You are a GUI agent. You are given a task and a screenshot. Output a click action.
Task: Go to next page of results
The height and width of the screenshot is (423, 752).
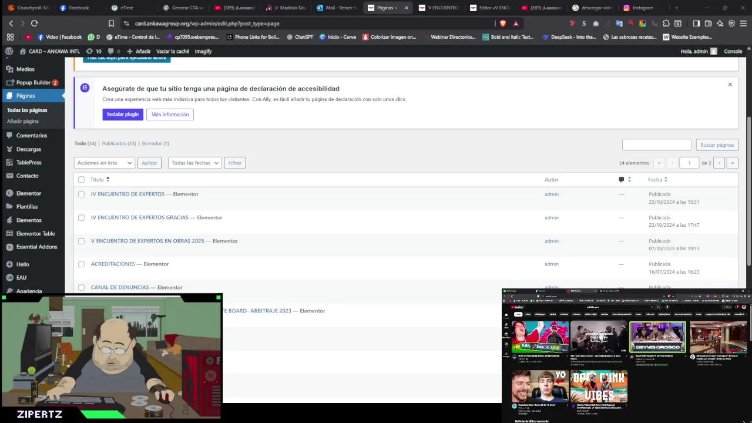point(719,163)
